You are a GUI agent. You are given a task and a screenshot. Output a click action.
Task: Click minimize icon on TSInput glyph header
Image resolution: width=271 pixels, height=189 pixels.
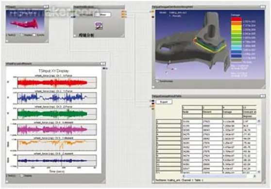(46, 7)
